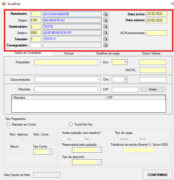Click the lookup icon beside Remetente
Image resolution: width=174 pixels, height=180 pixels.
[106, 14]
